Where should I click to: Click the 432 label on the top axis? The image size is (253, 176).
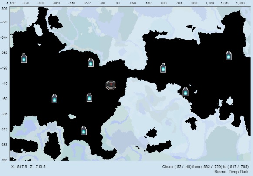point(148,3)
